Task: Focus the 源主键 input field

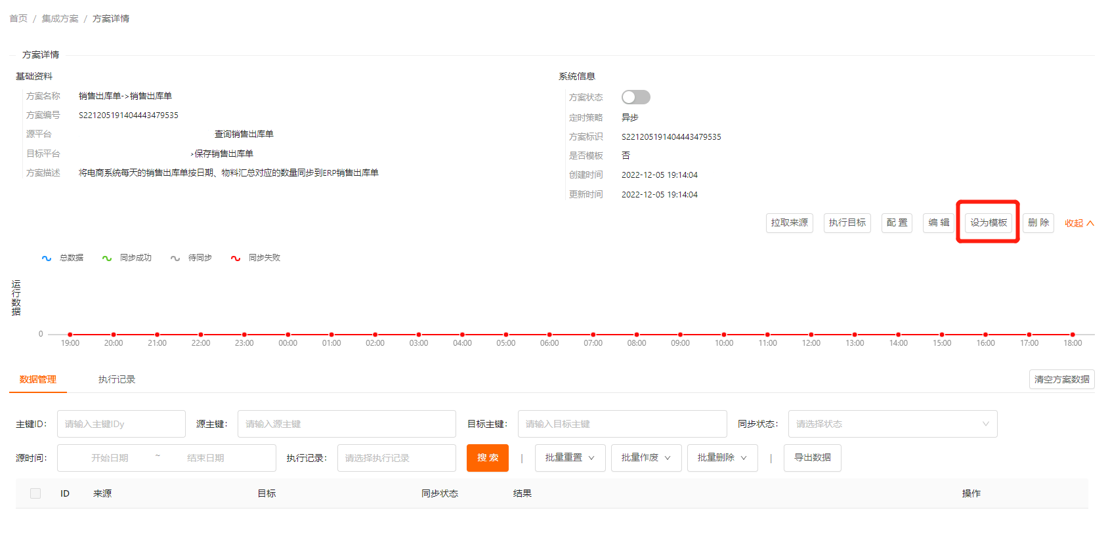Action: 347,424
